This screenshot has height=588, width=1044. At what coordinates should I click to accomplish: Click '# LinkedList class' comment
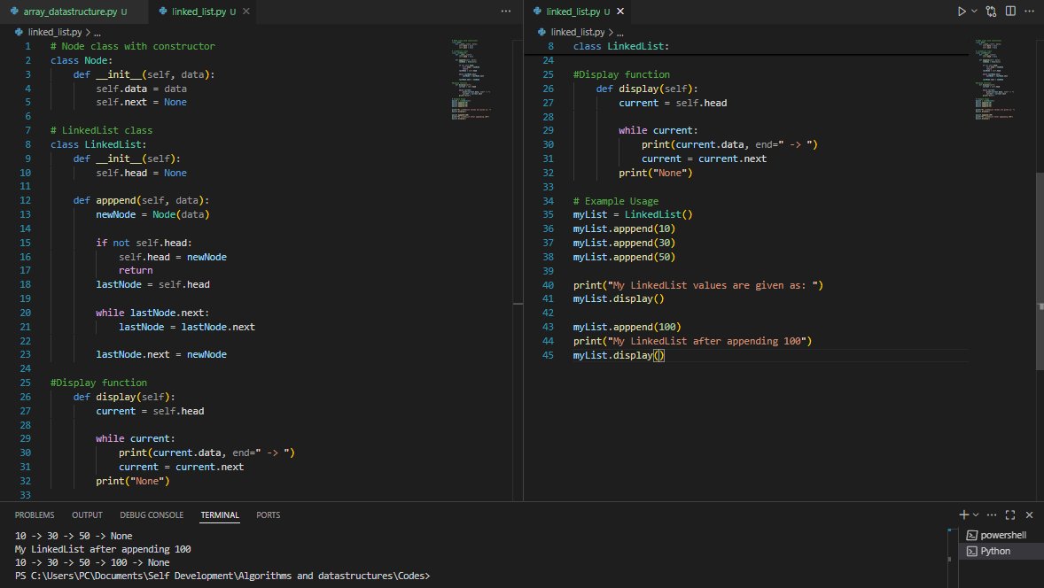101,130
